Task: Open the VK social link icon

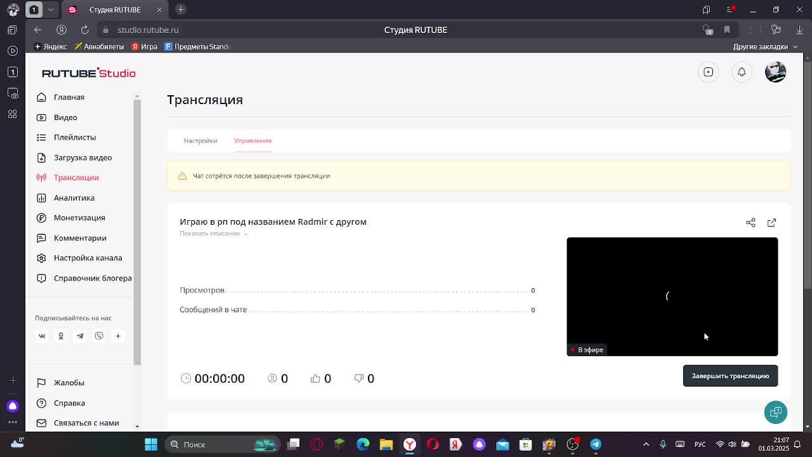Action: (x=42, y=336)
